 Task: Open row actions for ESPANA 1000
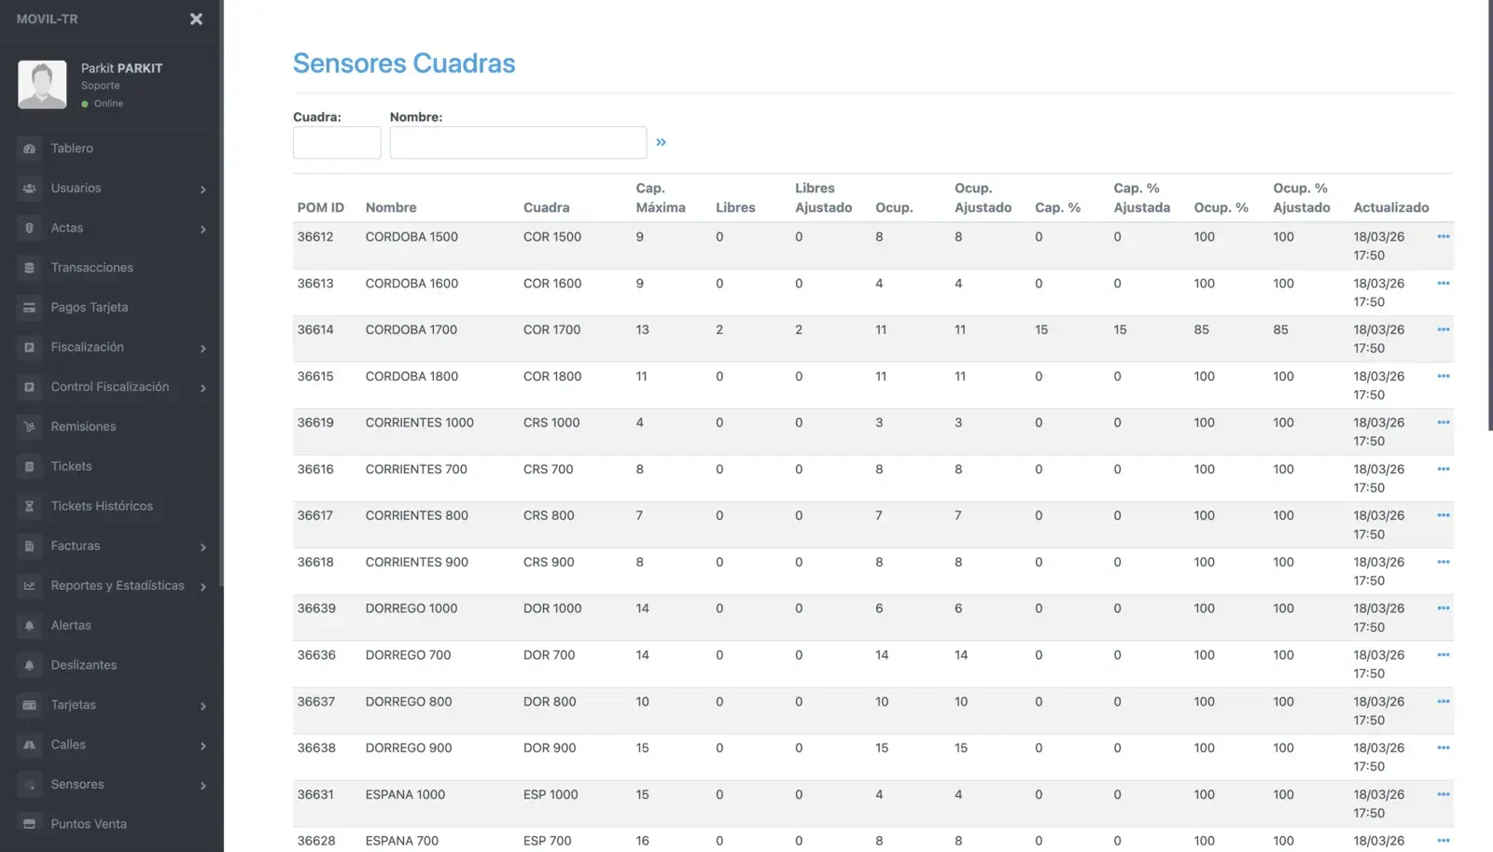[1444, 794]
